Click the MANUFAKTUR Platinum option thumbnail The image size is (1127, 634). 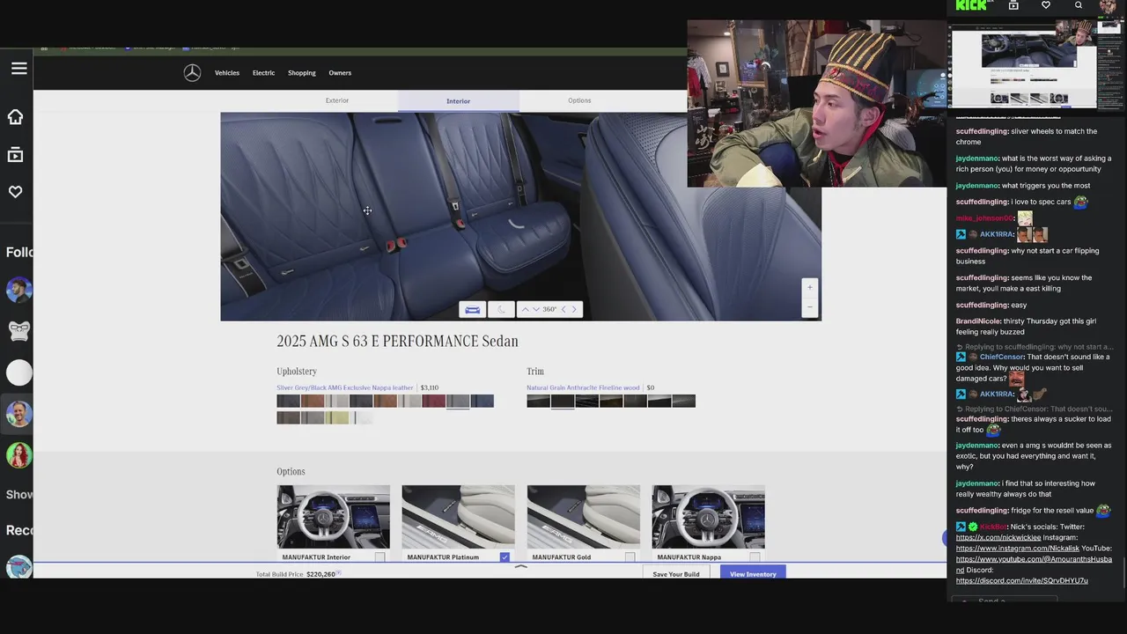458,517
